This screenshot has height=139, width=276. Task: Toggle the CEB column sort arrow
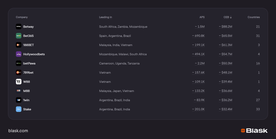coord(231,17)
